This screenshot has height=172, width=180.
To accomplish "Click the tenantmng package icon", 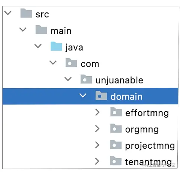I will [x=116, y=161].
